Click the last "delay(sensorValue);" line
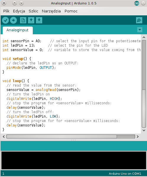 click(26, 125)
